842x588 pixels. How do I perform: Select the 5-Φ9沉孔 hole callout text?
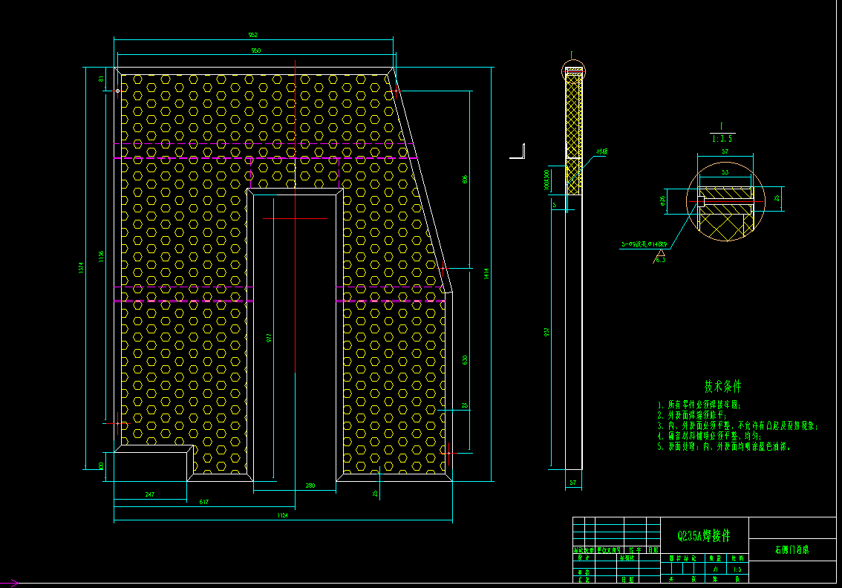click(x=644, y=244)
